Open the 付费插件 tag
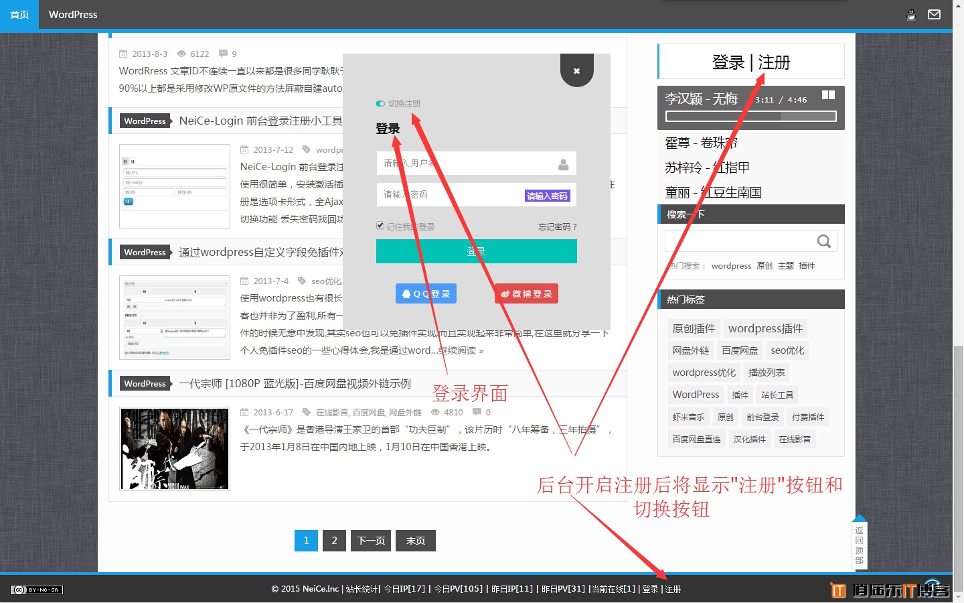 point(808,417)
